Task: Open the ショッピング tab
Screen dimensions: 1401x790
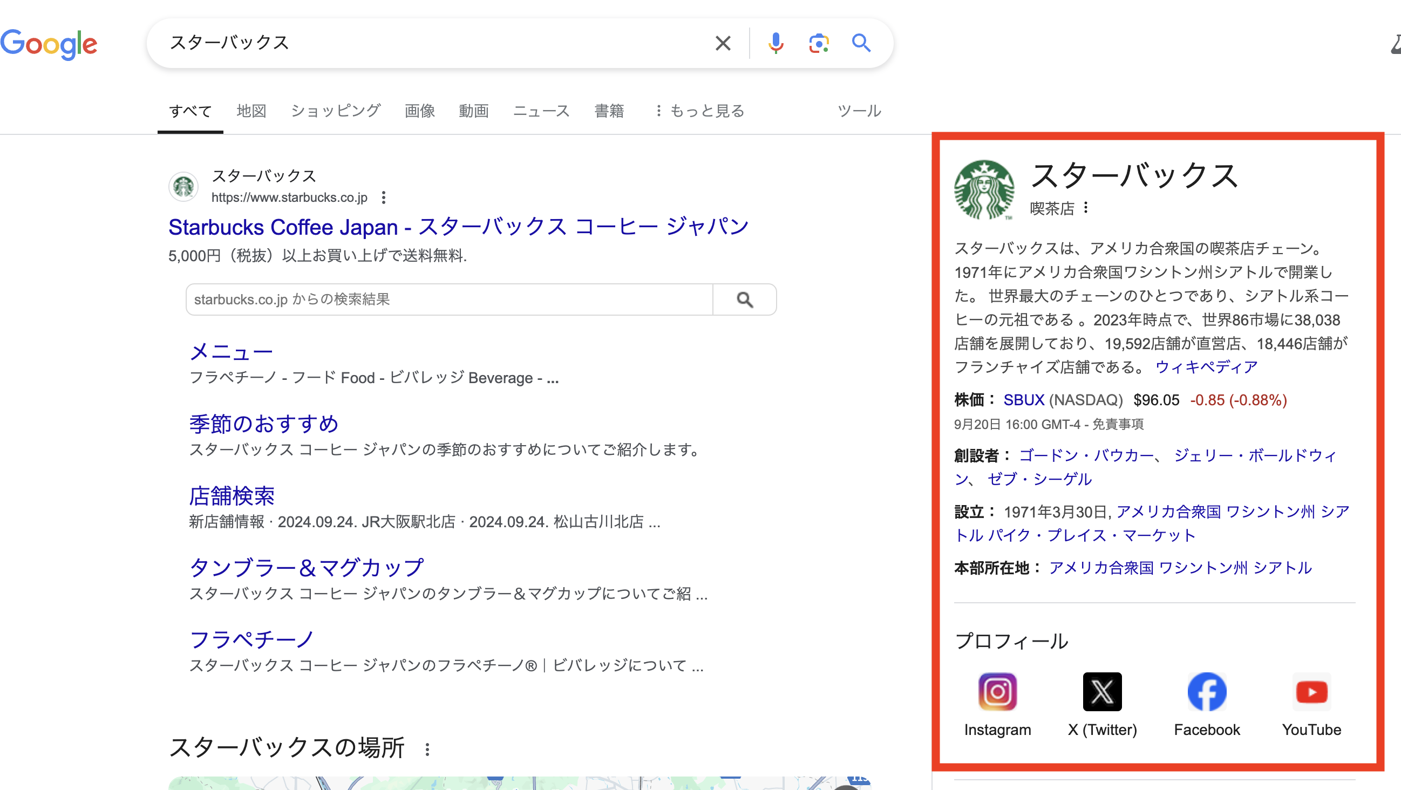Action: tap(336, 111)
